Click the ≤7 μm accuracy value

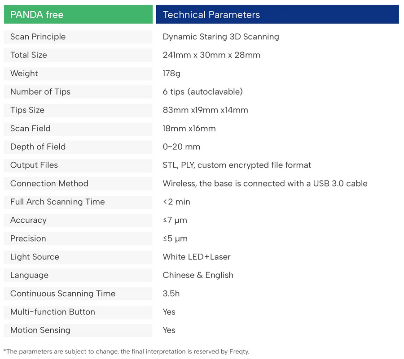175,221
